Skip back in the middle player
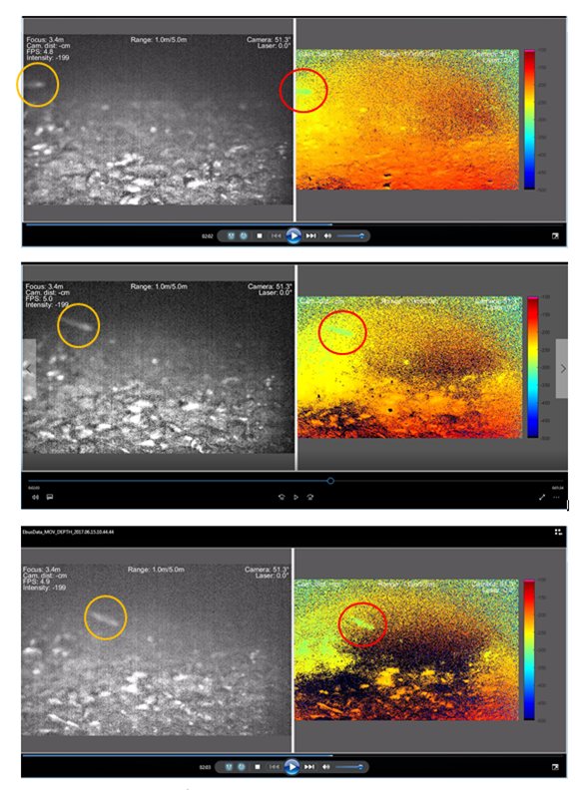The image size is (580, 798). pyautogui.click(x=282, y=497)
